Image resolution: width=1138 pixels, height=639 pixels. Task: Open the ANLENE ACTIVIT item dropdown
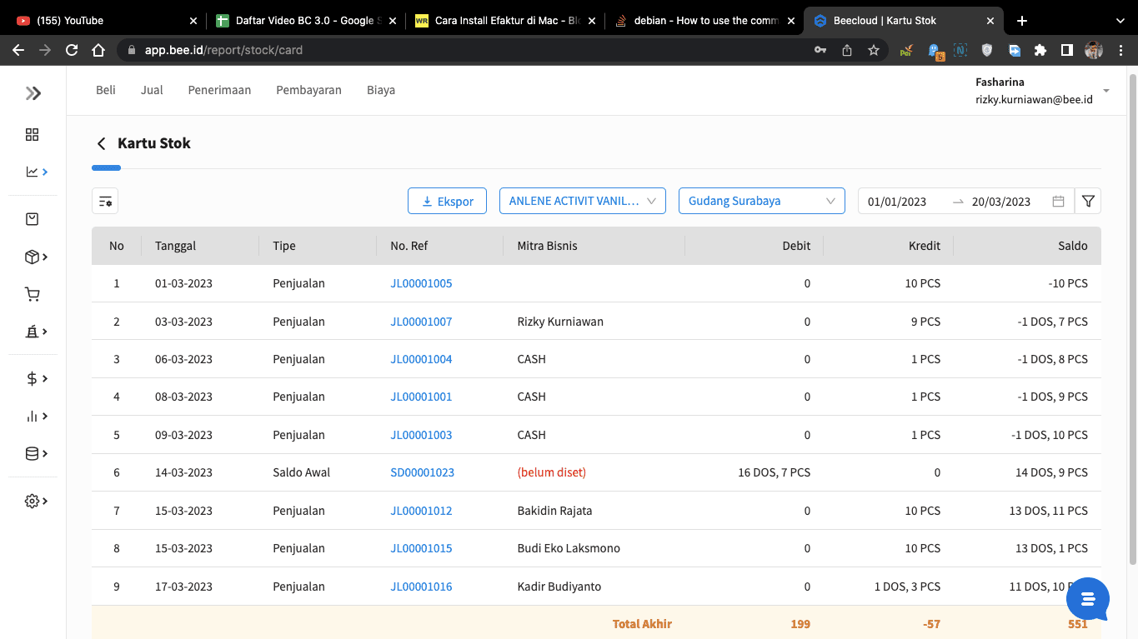(x=582, y=201)
